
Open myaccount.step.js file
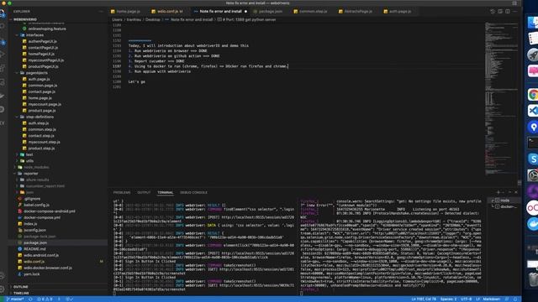click(44, 142)
